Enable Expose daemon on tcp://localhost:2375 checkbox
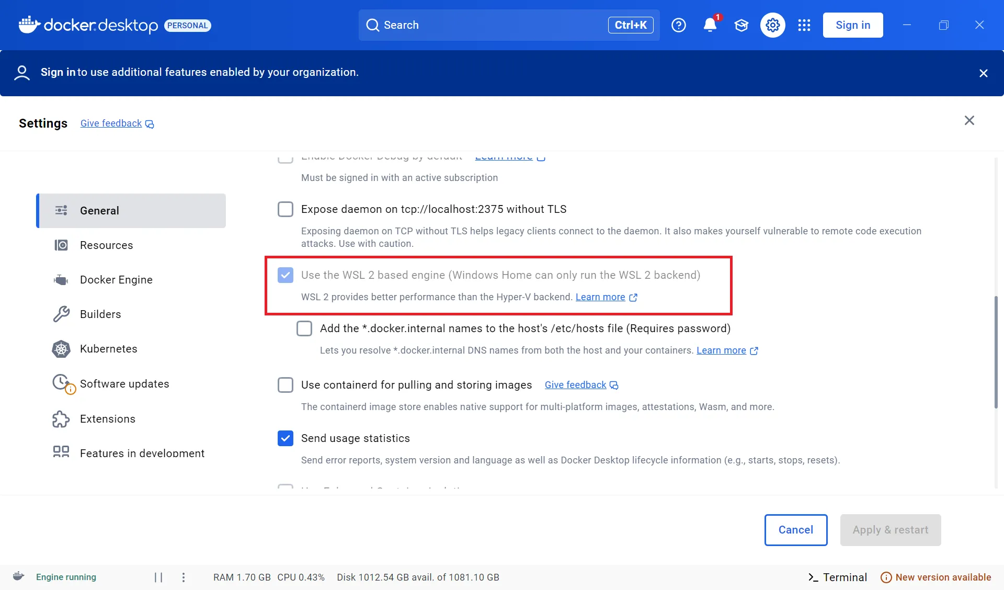This screenshot has height=590, width=1004. [286, 209]
